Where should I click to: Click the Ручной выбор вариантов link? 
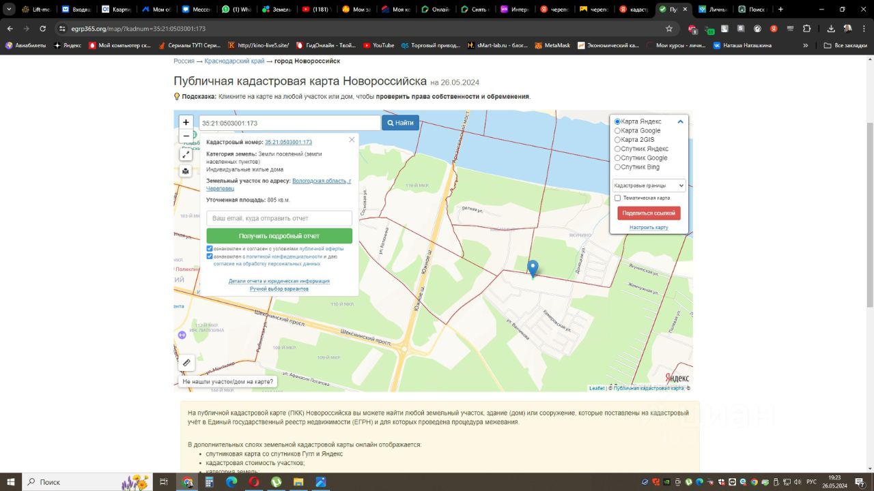279,288
